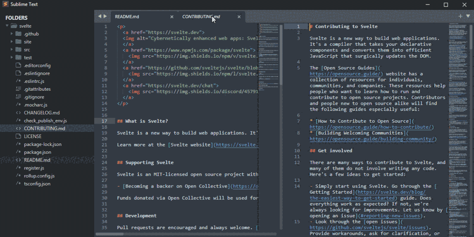Open tsconfig.json from the sidebar
This screenshot has width=474, height=237.
pos(37,184)
